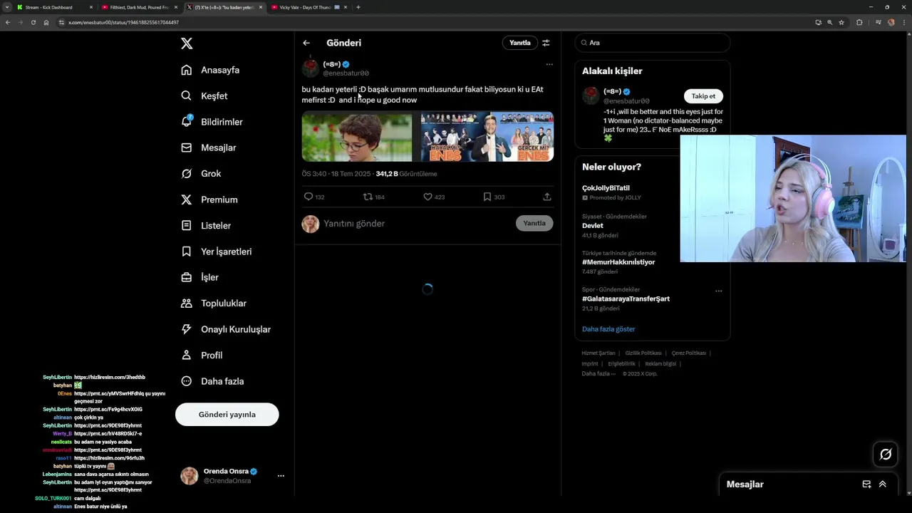Open #MemurHakkınıİstiyor trend
Image resolution: width=912 pixels, height=513 pixels.
(x=618, y=262)
